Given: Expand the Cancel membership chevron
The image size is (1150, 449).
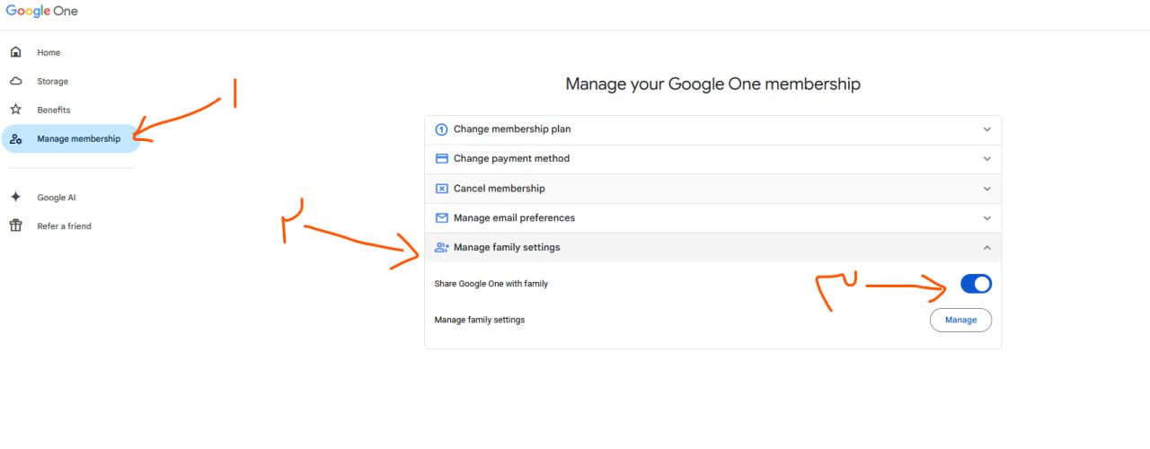Looking at the screenshot, I should tap(986, 189).
